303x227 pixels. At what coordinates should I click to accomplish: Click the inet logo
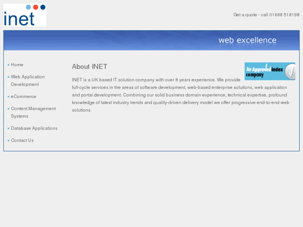25,15
